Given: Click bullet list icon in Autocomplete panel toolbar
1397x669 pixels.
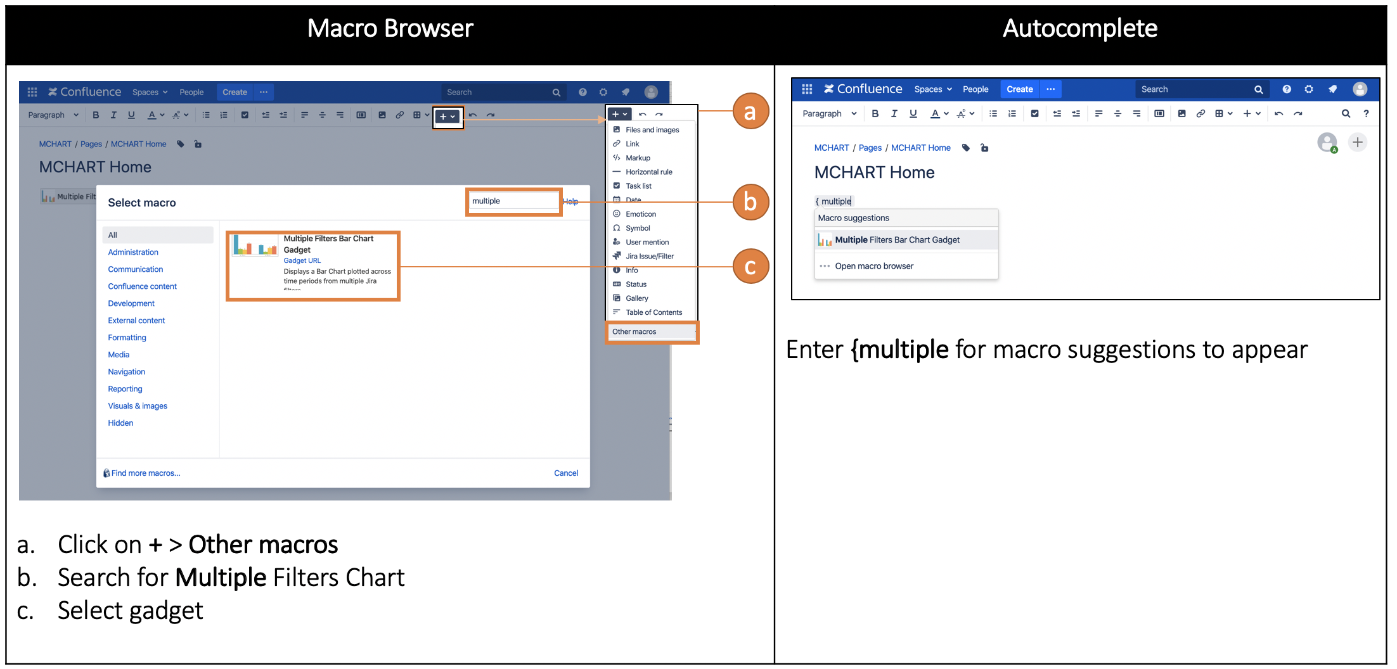Looking at the screenshot, I should (x=993, y=114).
